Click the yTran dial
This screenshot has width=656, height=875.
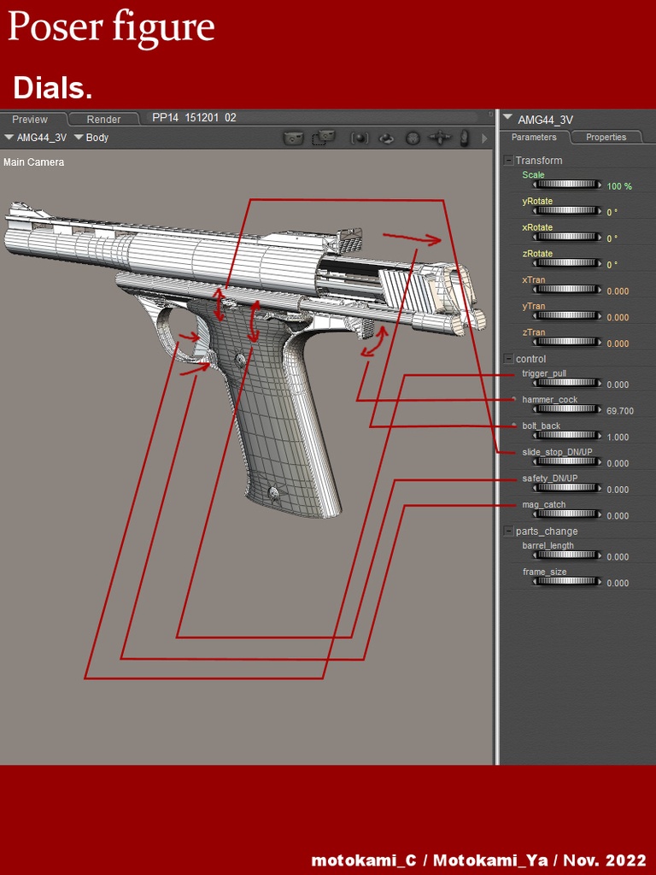click(x=567, y=316)
